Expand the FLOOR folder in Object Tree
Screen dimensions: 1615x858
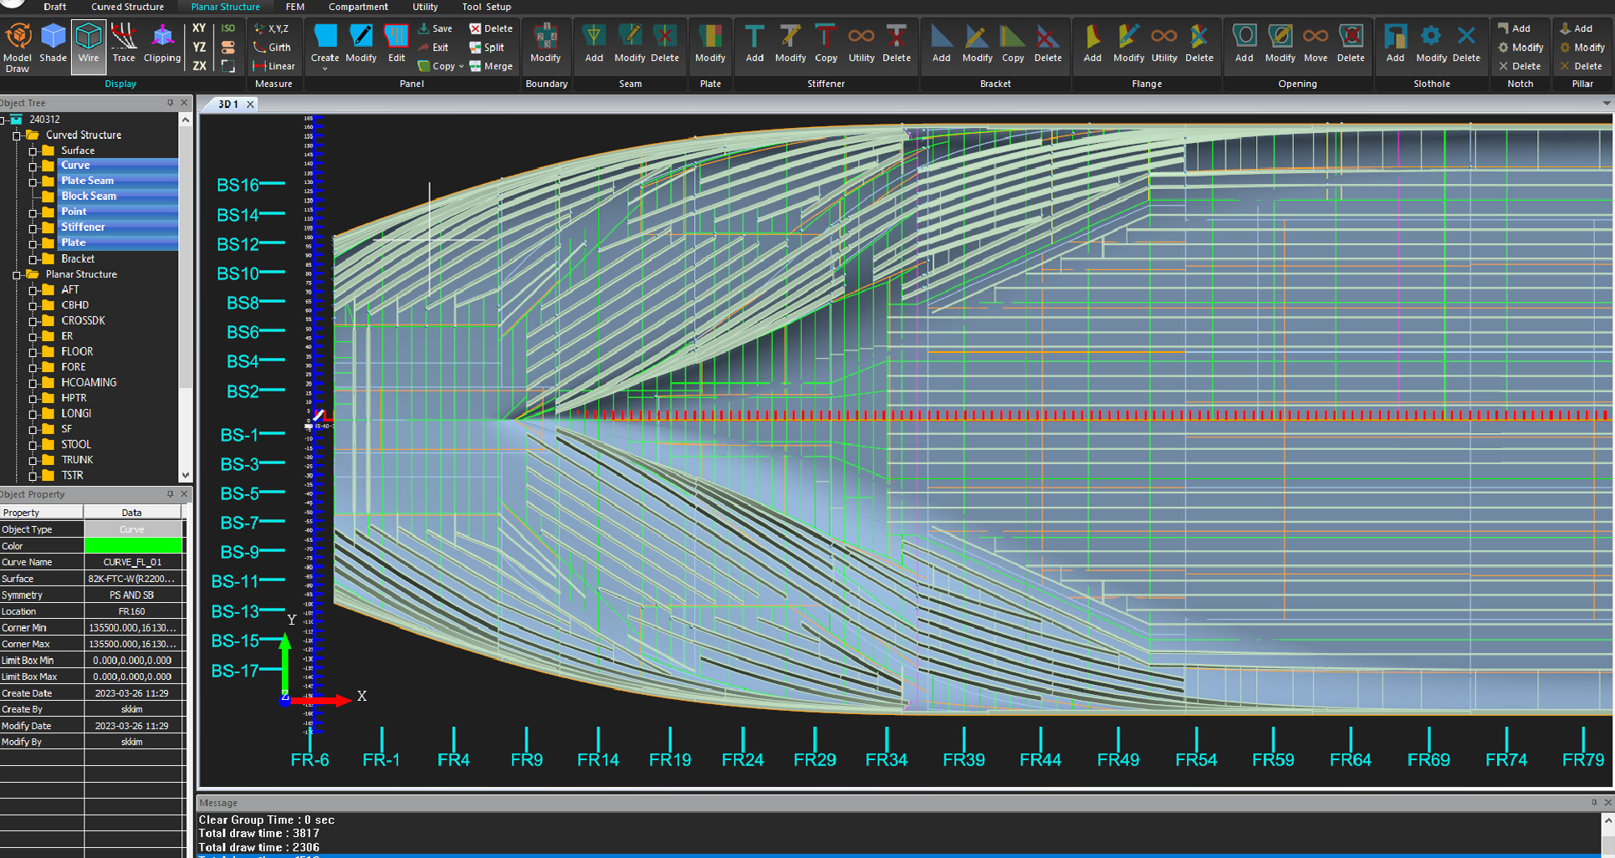click(x=33, y=352)
